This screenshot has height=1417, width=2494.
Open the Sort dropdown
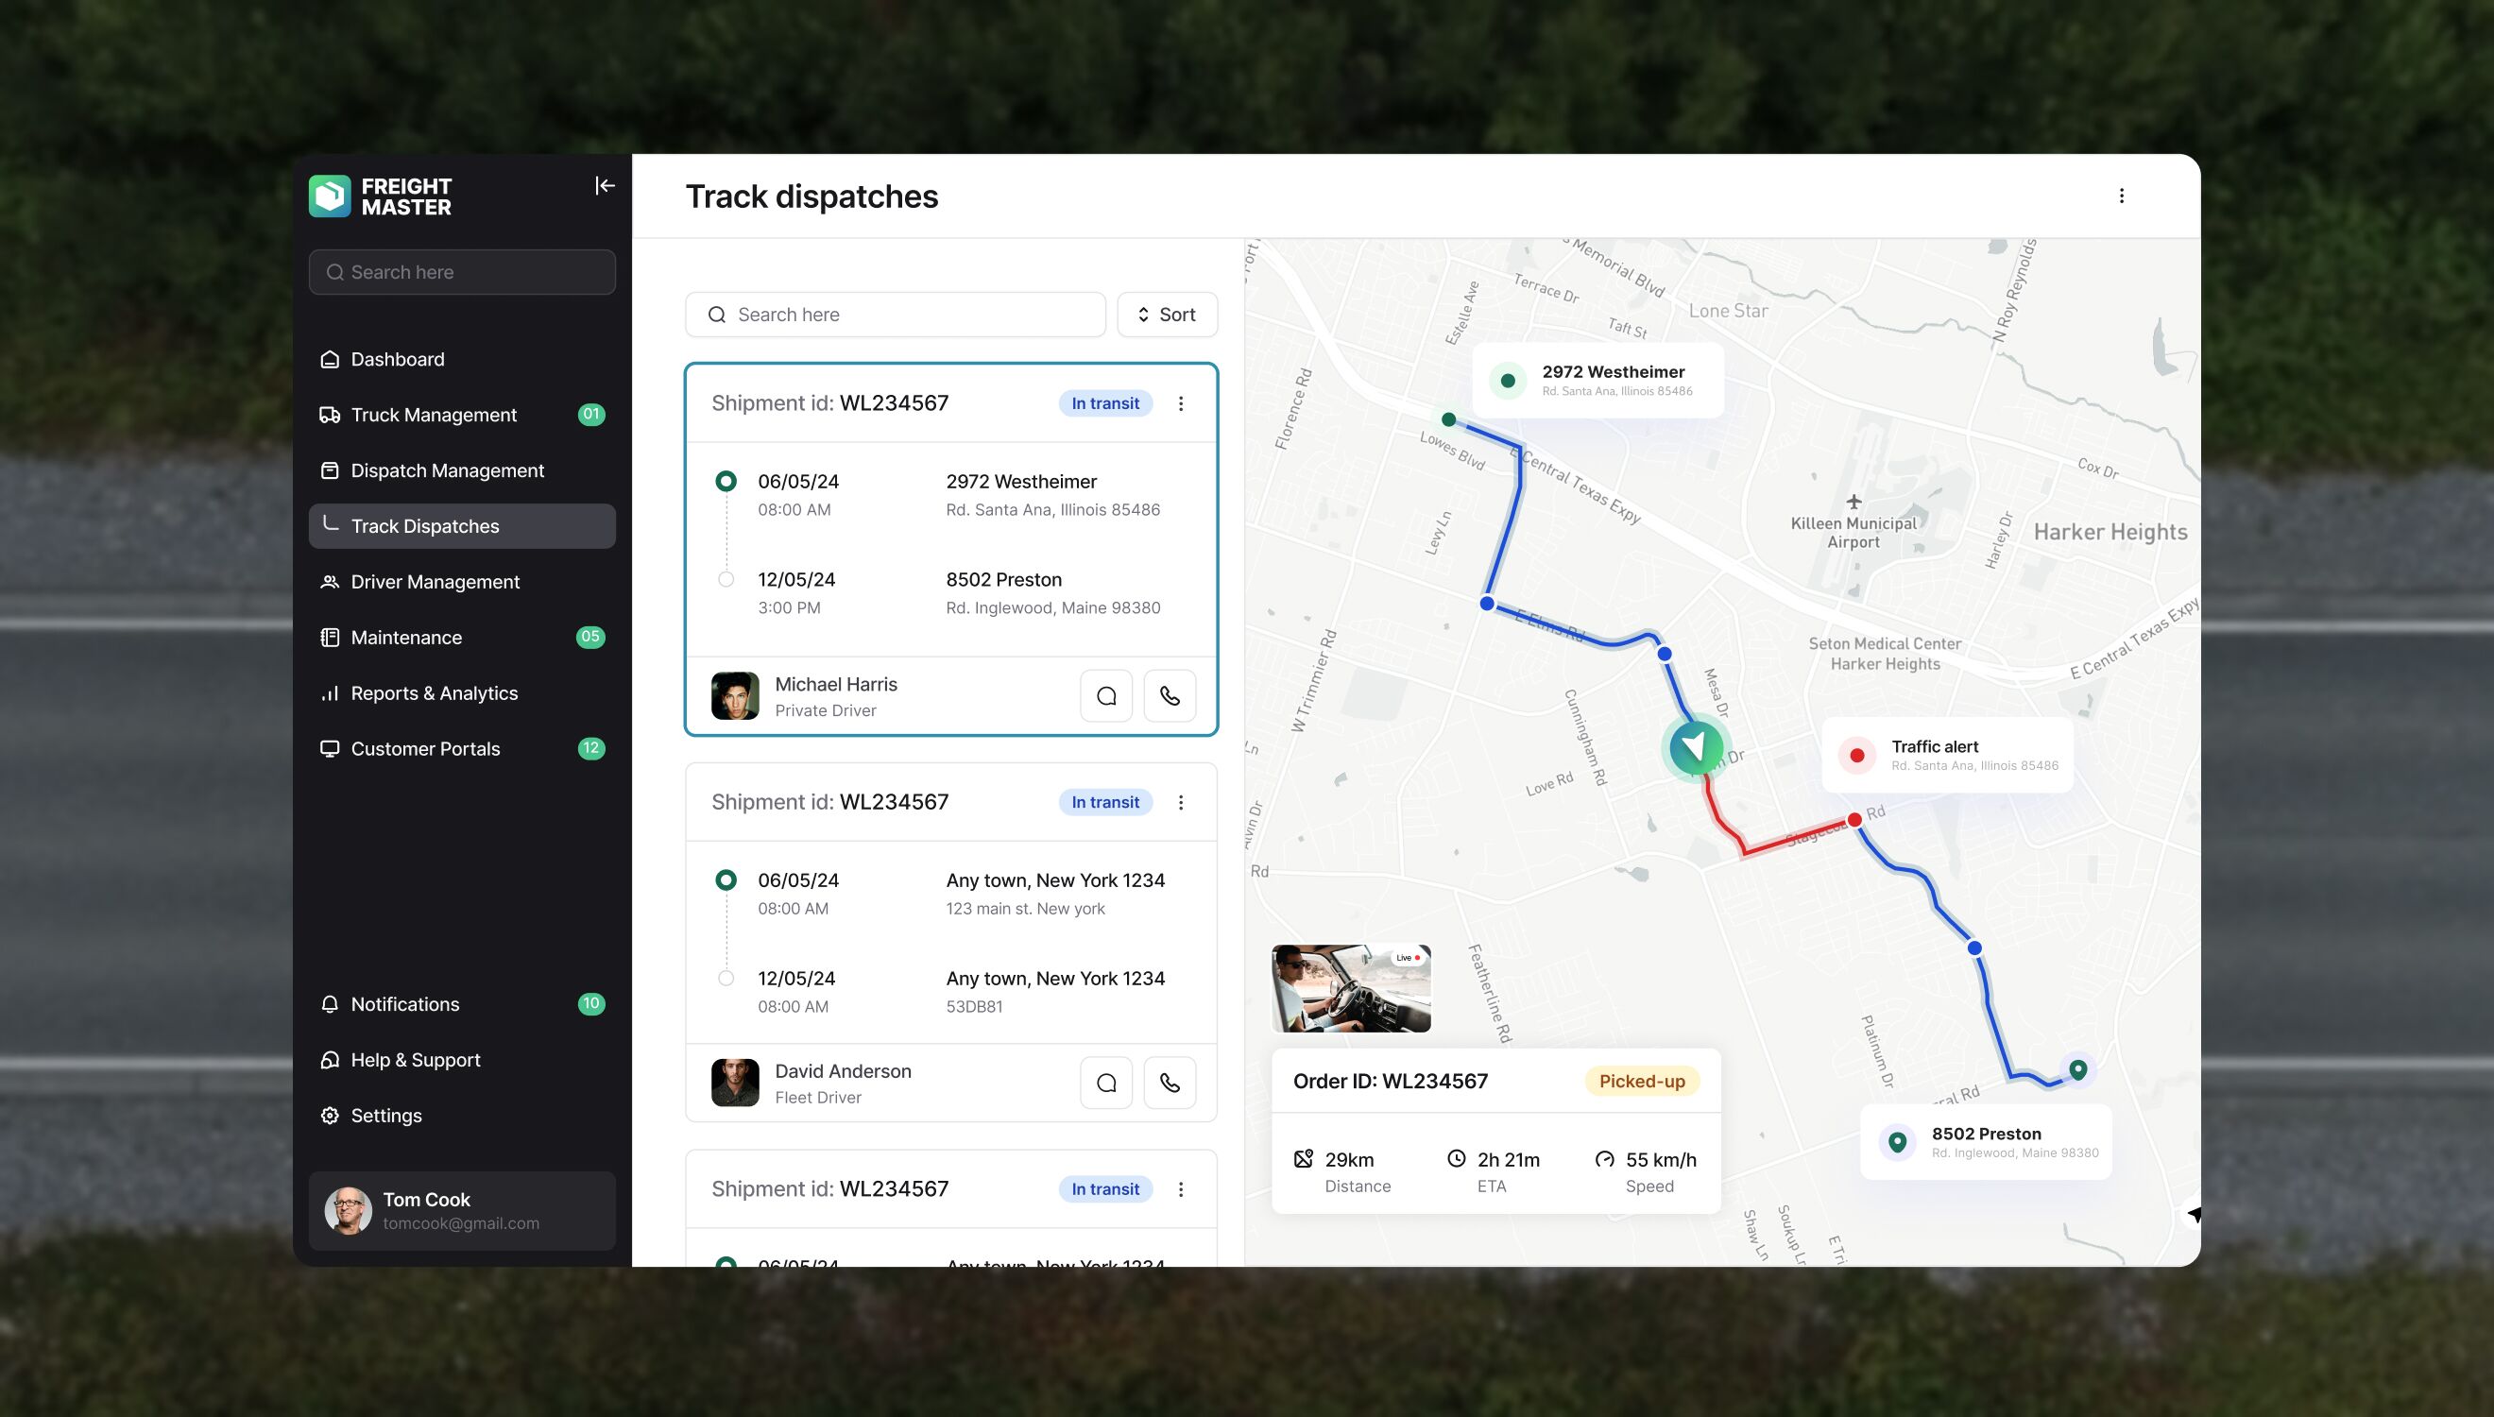pos(1167,315)
